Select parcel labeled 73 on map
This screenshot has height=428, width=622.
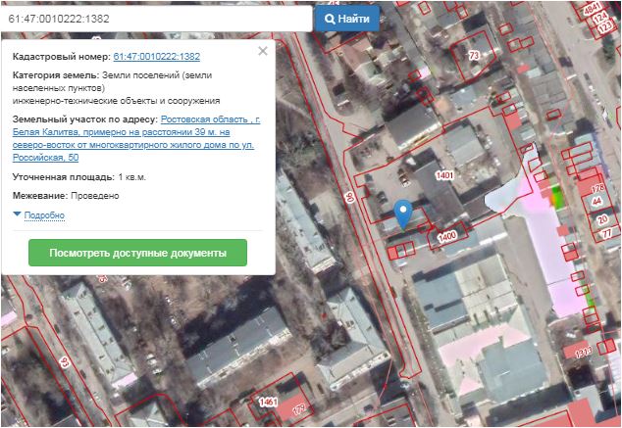coord(475,57)
